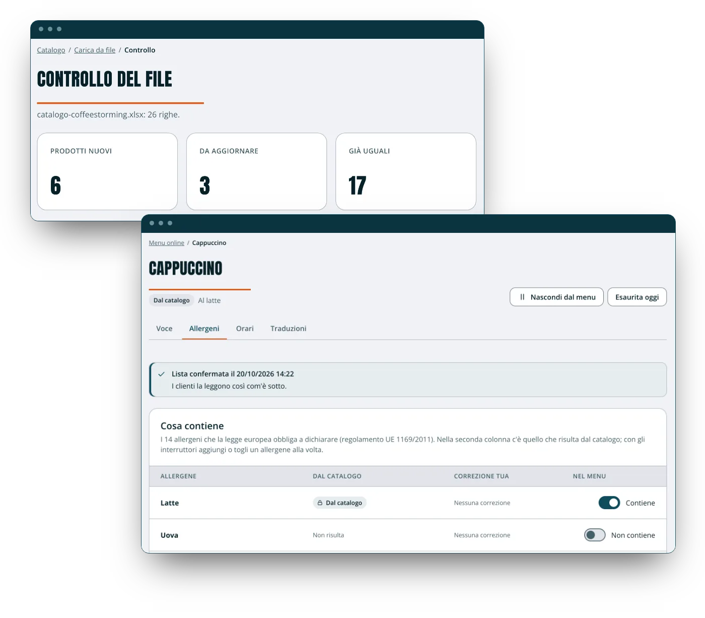Open the Orari tab
705x618 pixels.
(245, 329)
